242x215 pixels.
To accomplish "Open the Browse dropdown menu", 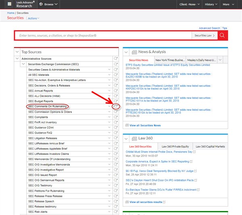I will coord(48,4).
